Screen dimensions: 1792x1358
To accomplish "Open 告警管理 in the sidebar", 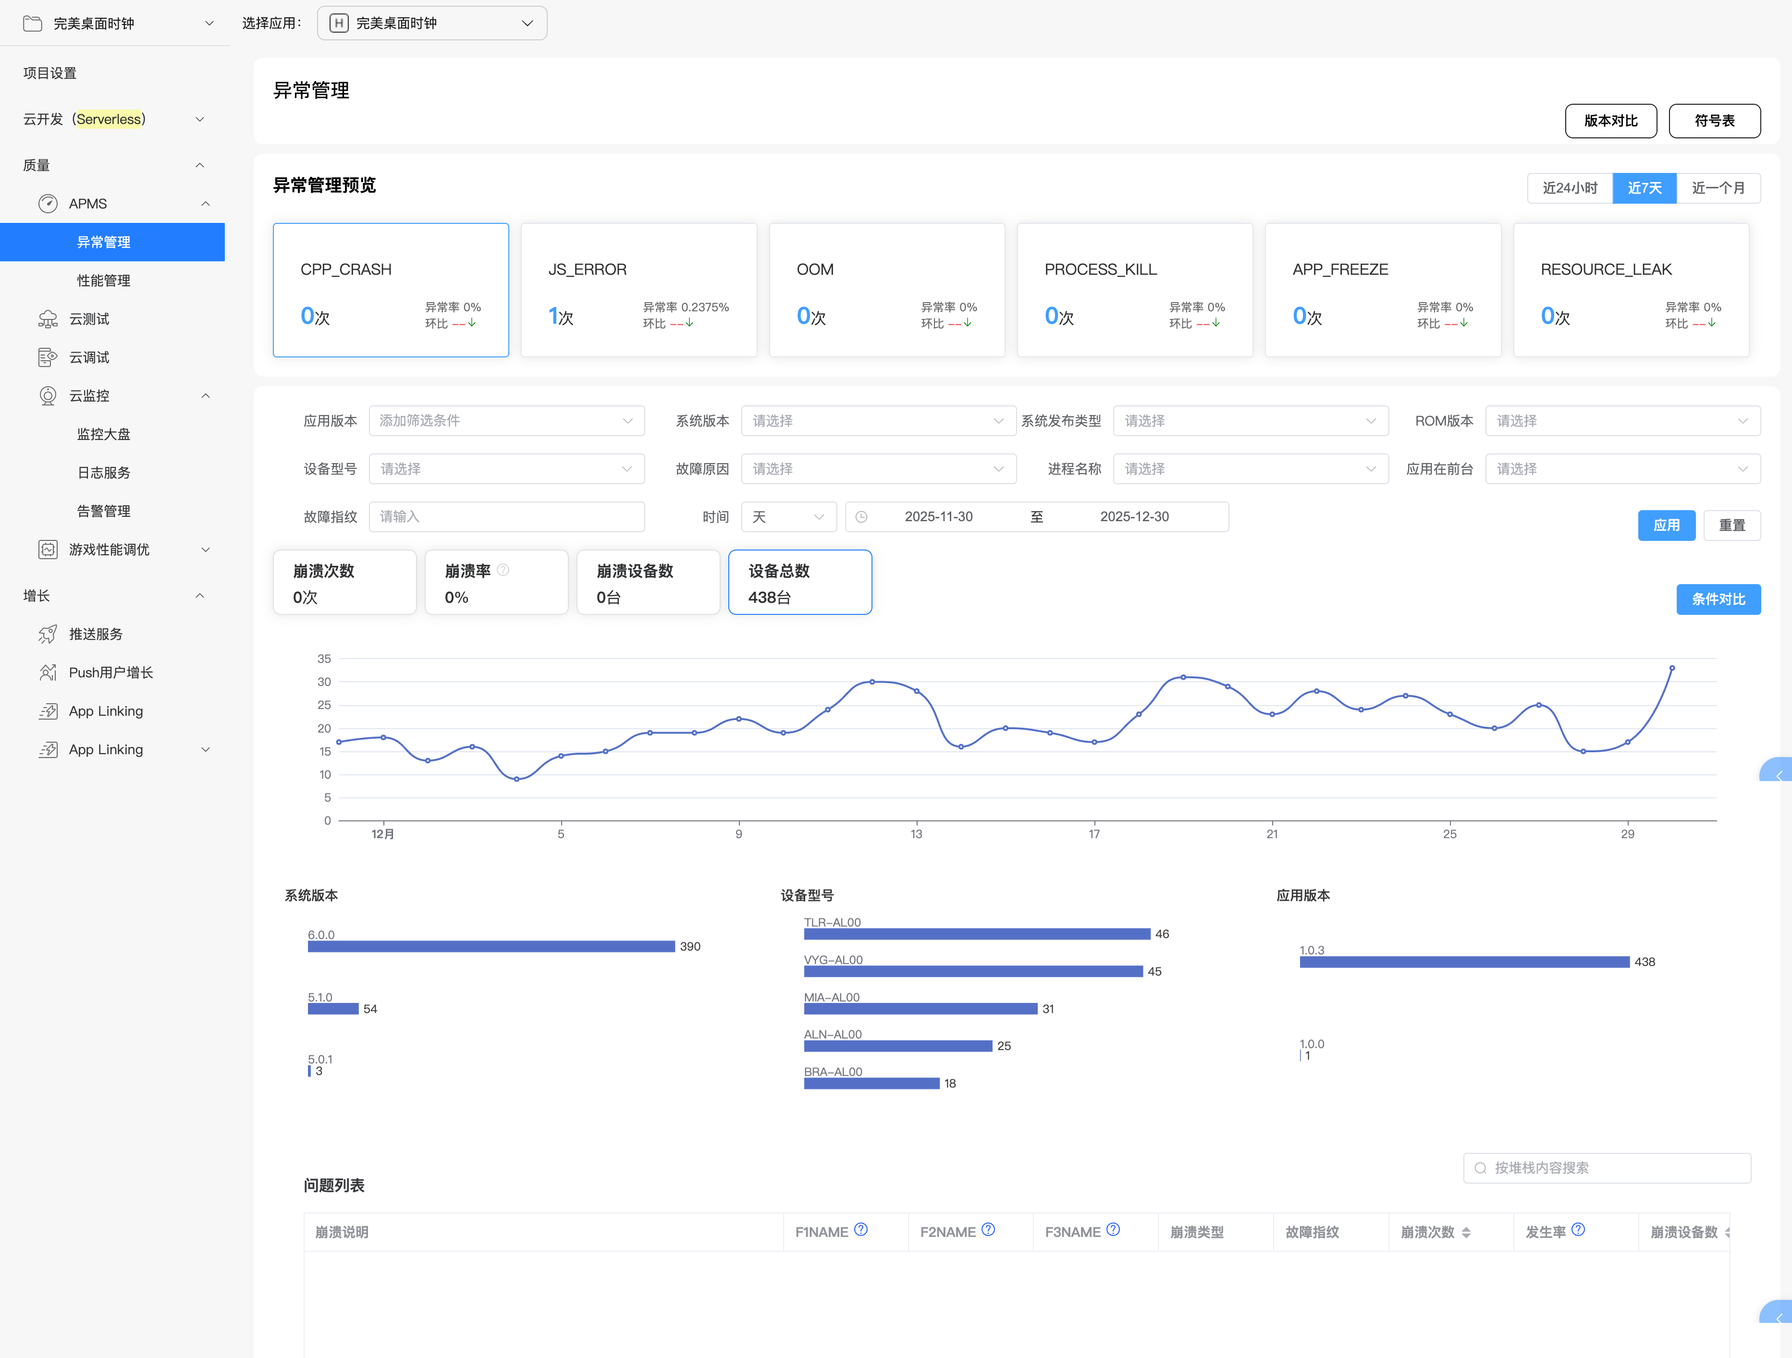I will 104,511.
